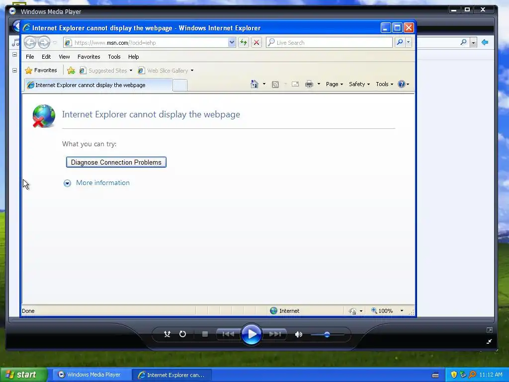Click the Live Search magnifier button
The height and width of the screenshot is (382, 509).
(400, 42)
